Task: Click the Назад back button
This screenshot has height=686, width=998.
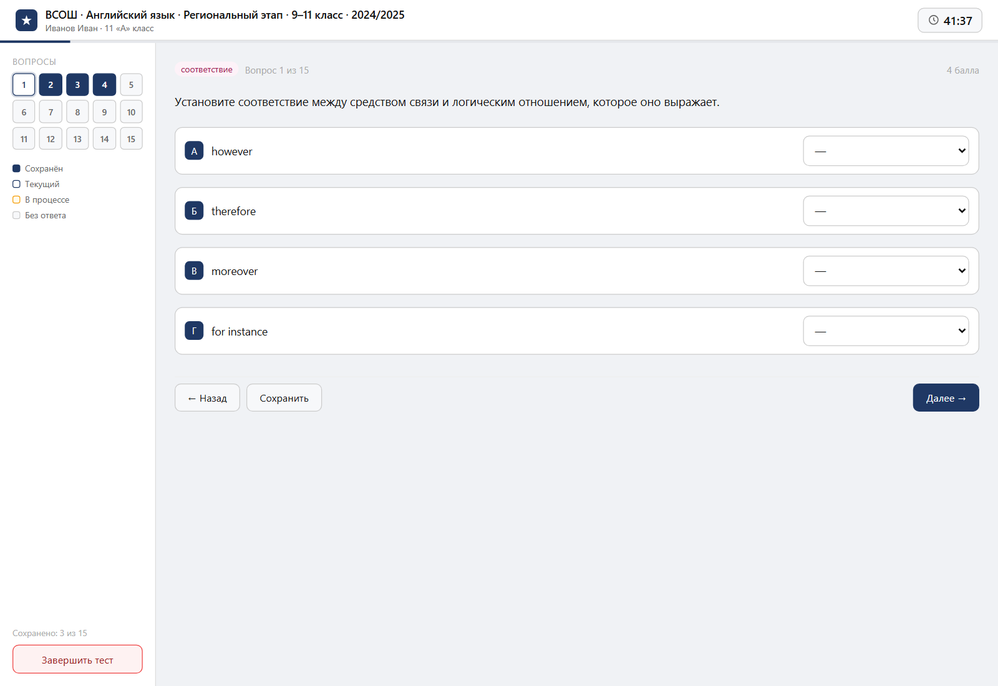Action: [207, 398]
